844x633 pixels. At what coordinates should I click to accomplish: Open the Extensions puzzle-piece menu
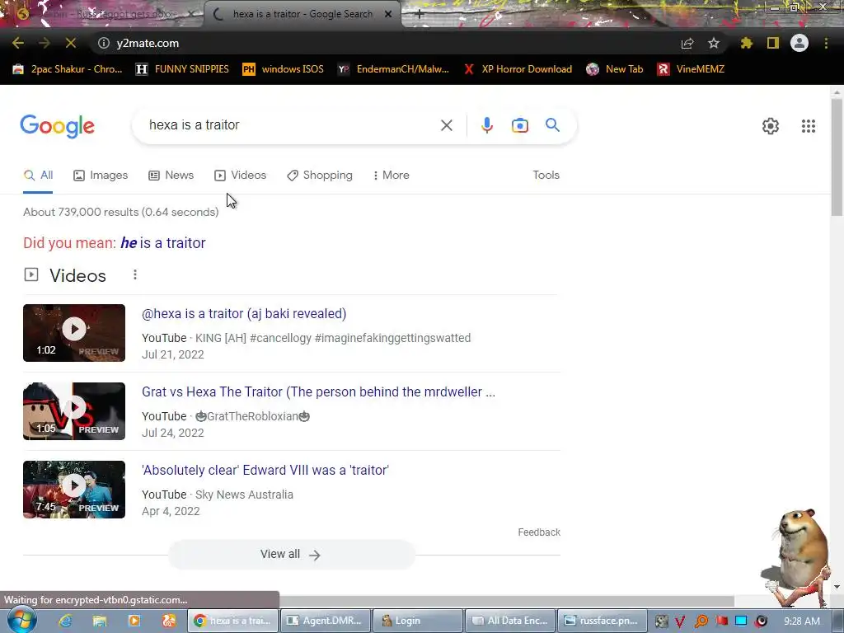[746, 43]
